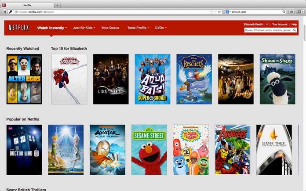Click the Top 10 for Elizabeth heading
The image size is (306, 191).
click(x=69, y=49)
